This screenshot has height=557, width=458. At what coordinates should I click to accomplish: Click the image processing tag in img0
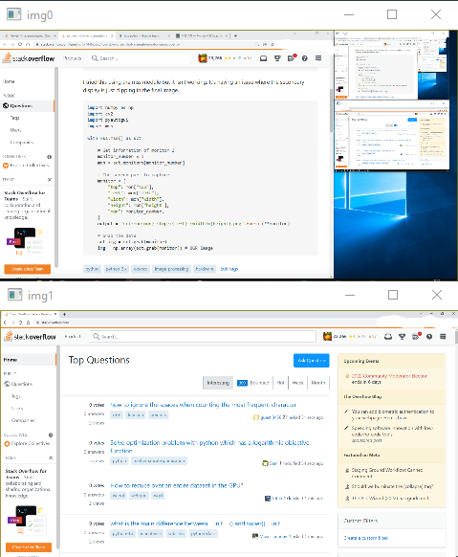click(172, 269)
